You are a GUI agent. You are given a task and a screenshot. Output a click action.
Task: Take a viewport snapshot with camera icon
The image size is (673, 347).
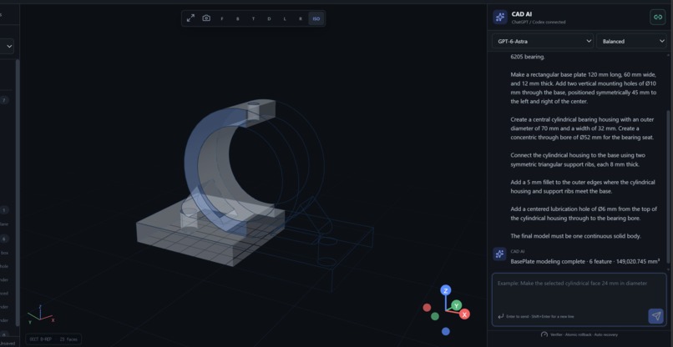pyautogui.click(x=206, y=18)
